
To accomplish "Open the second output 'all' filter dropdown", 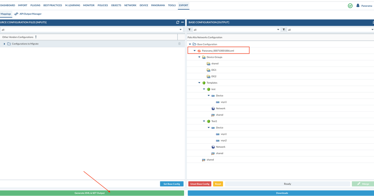I will point(373,30).
